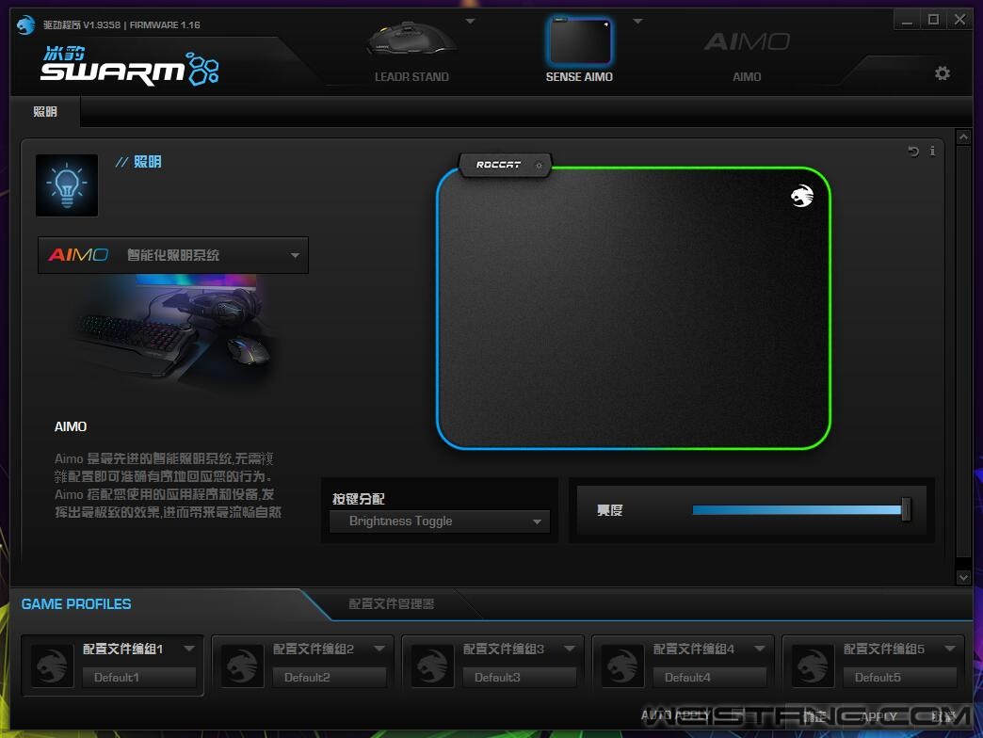Click the Roccat leopard logo in title bar

(x=25, y=25)
